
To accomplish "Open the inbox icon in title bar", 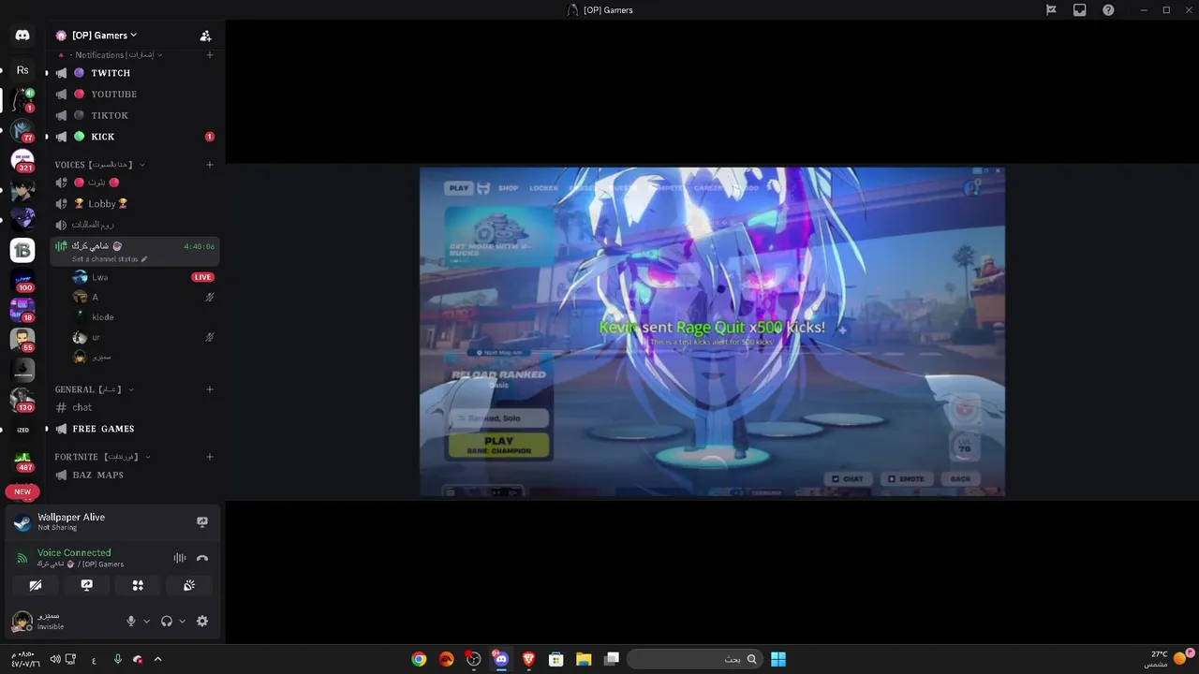I will coord(1080,10).
